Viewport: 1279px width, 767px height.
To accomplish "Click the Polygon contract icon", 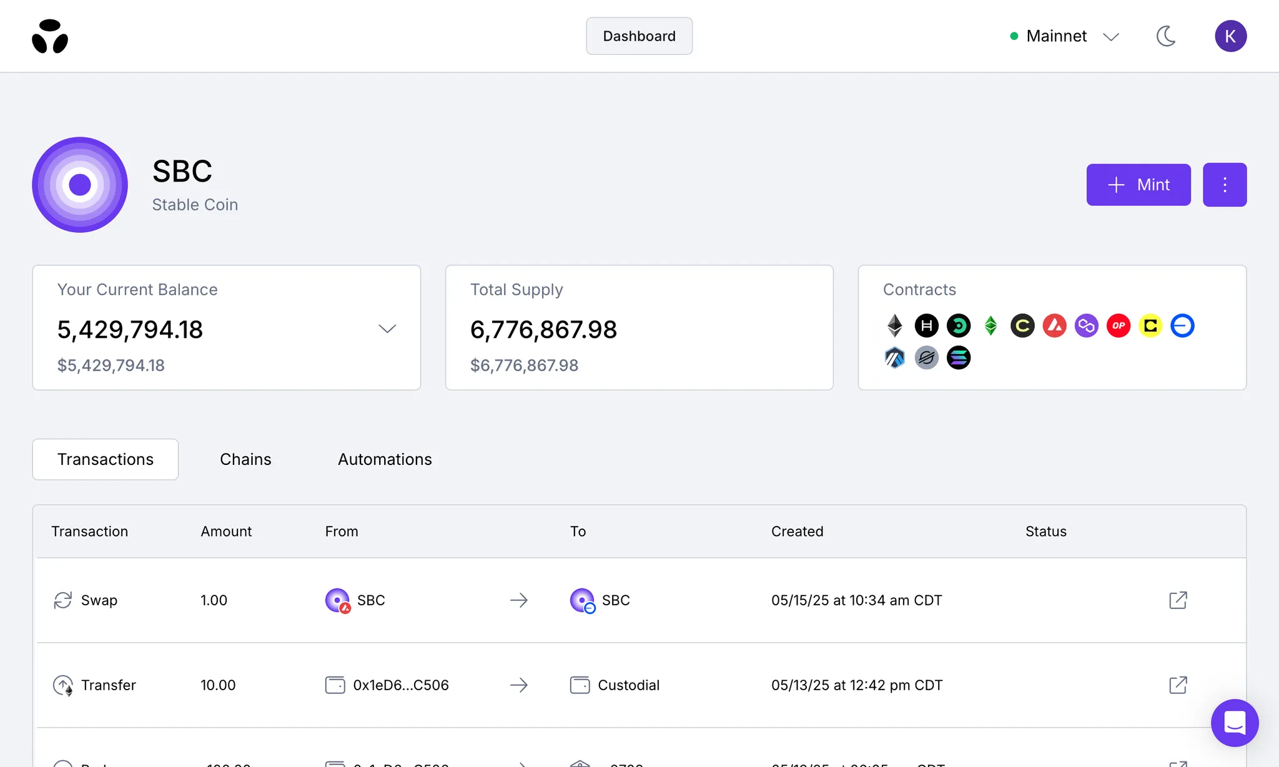I will pyautogui.click(x=1087, y=325).
